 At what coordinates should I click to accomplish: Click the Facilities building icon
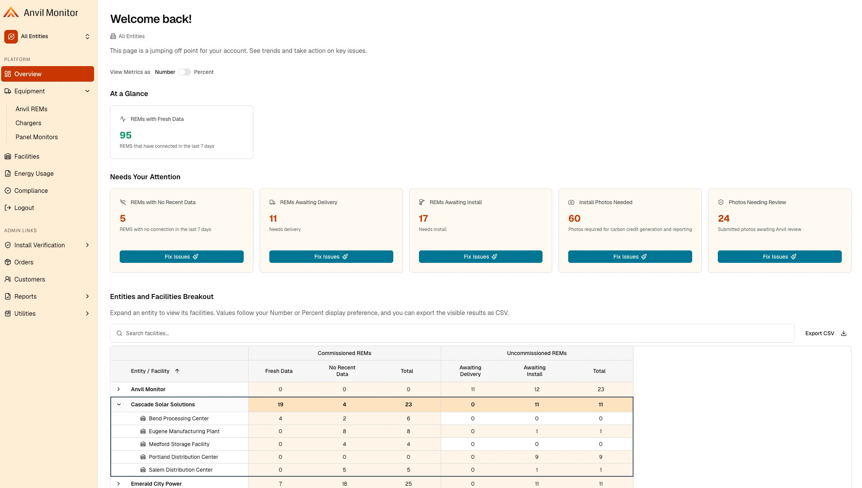click(x=8, y=156)
